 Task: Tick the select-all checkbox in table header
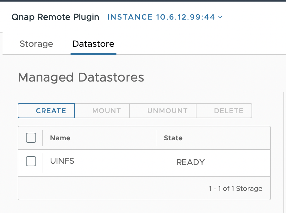[31, 138]
